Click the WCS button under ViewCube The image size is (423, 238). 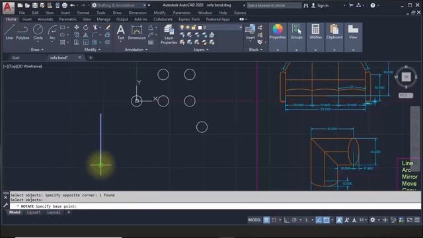(x=405, y=95)
